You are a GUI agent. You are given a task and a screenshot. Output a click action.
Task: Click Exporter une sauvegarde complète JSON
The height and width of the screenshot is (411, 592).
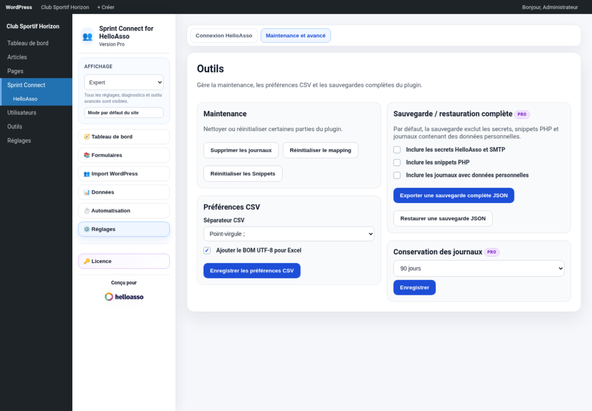coord(454,195)
